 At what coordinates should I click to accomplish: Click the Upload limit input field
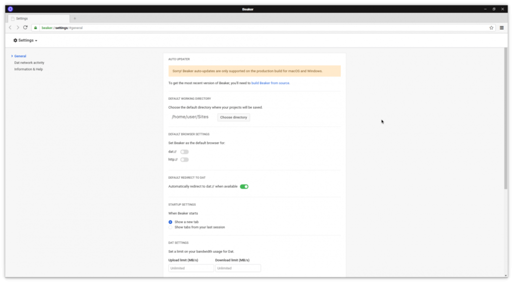[x=191, y=268]
